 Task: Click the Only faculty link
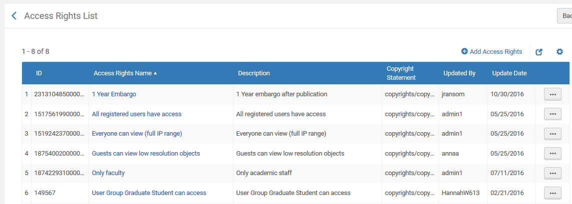point(108,173)
